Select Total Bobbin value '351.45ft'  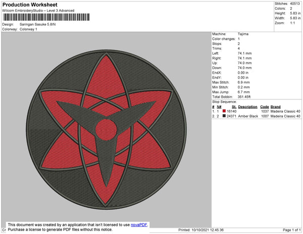coord(244,97)
